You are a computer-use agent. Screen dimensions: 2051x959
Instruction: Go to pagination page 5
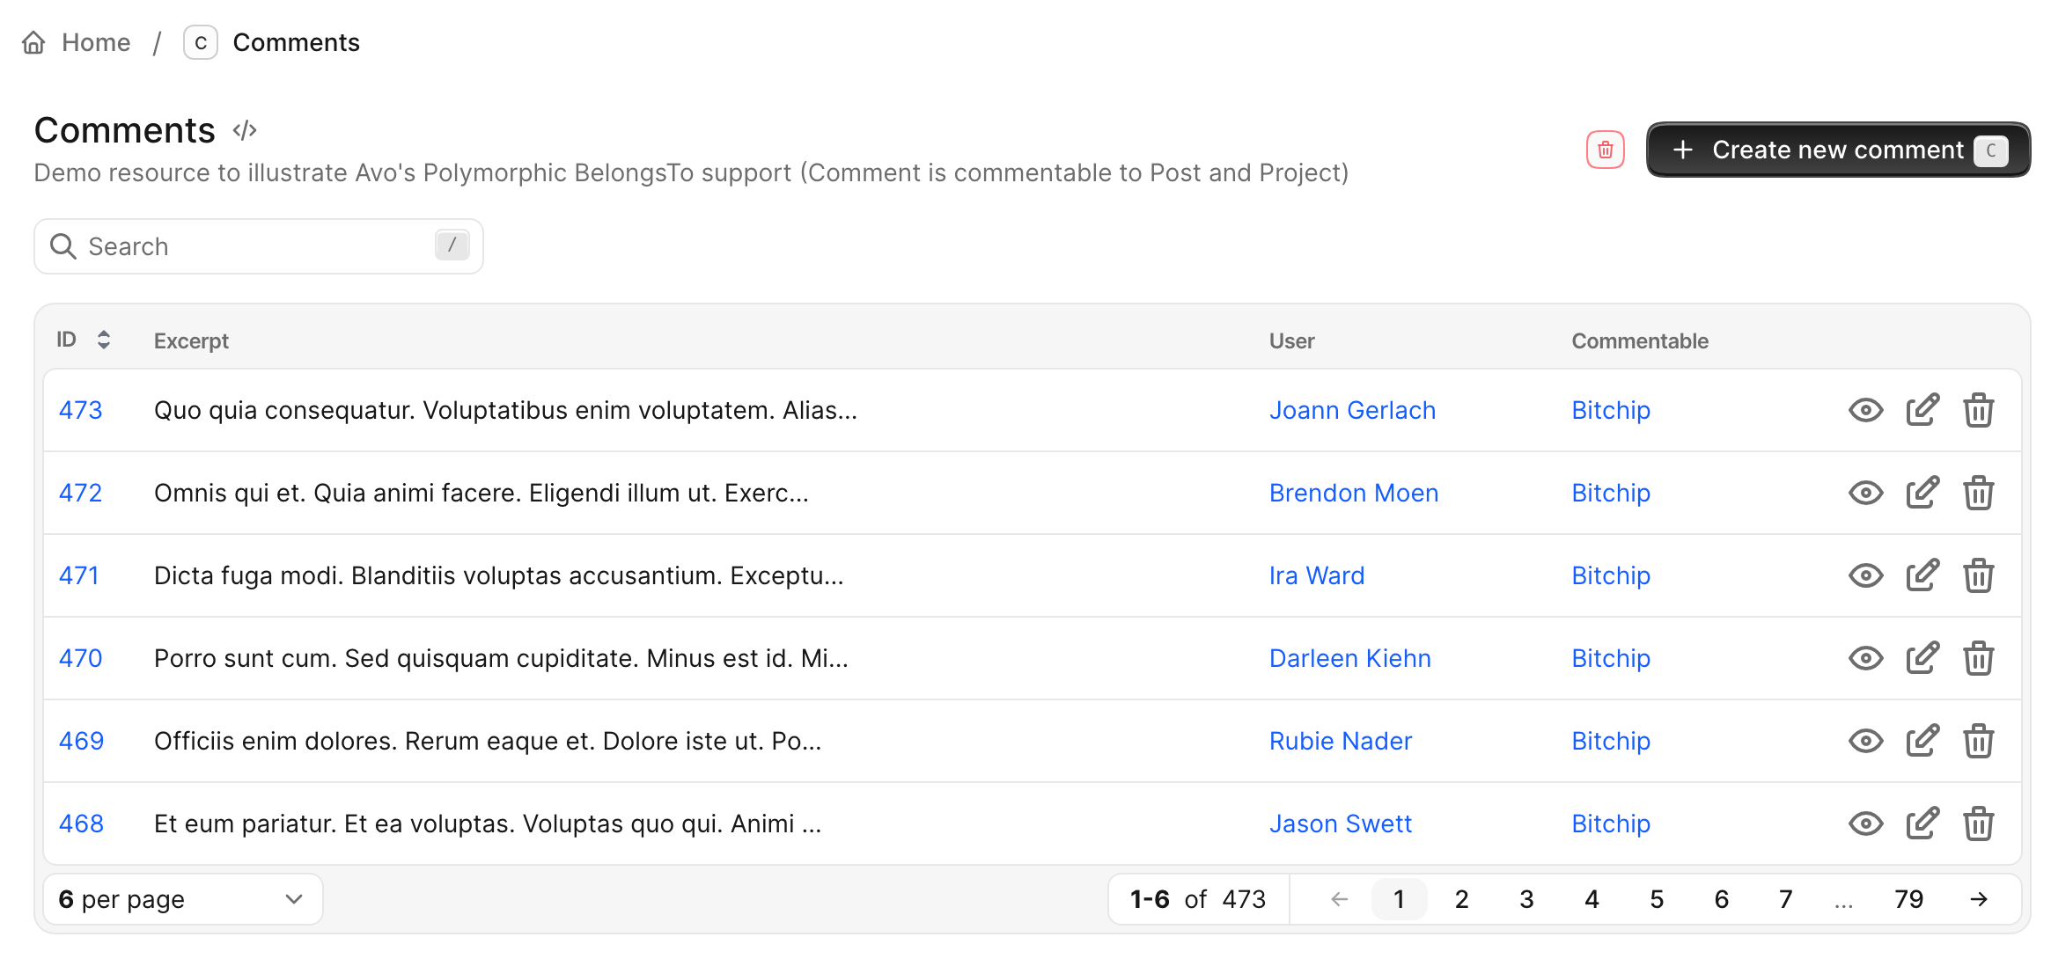tap(1657, 899)
